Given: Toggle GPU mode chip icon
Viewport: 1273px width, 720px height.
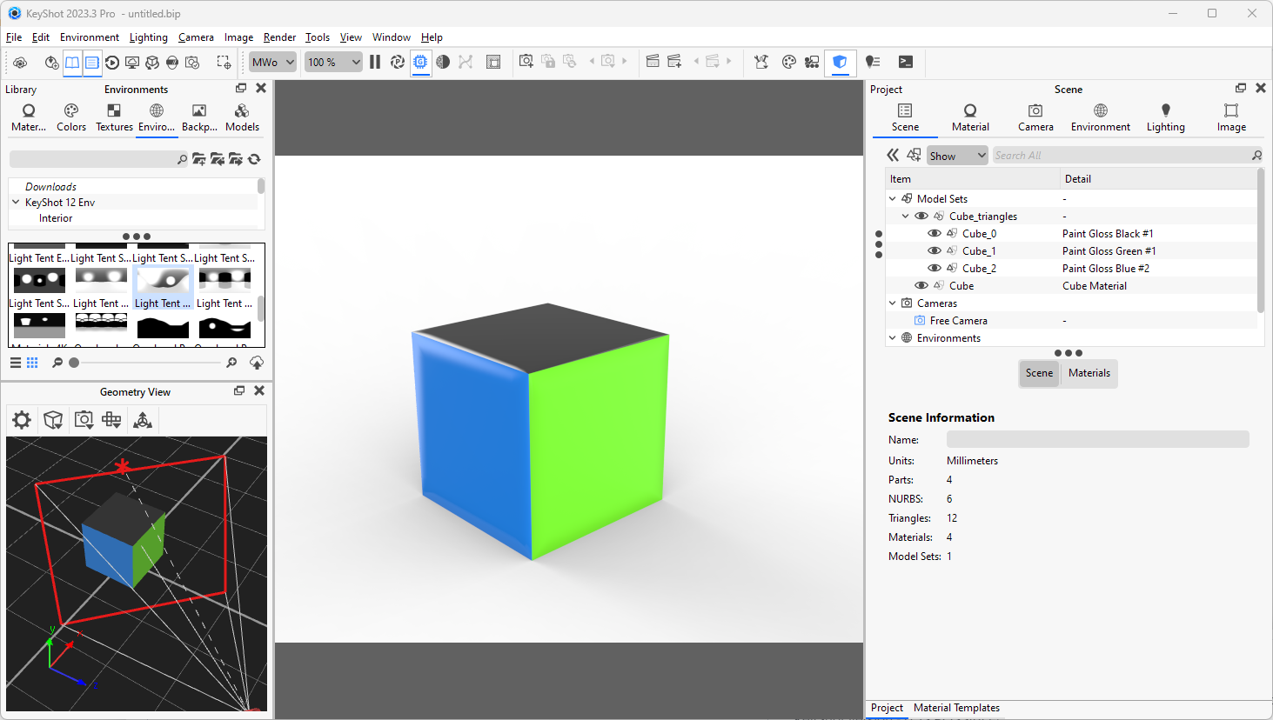Looking at the screenshot, I should [x=420, y=62].
